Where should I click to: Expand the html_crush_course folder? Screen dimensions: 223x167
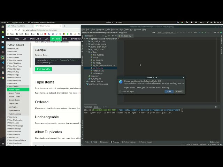87,44
